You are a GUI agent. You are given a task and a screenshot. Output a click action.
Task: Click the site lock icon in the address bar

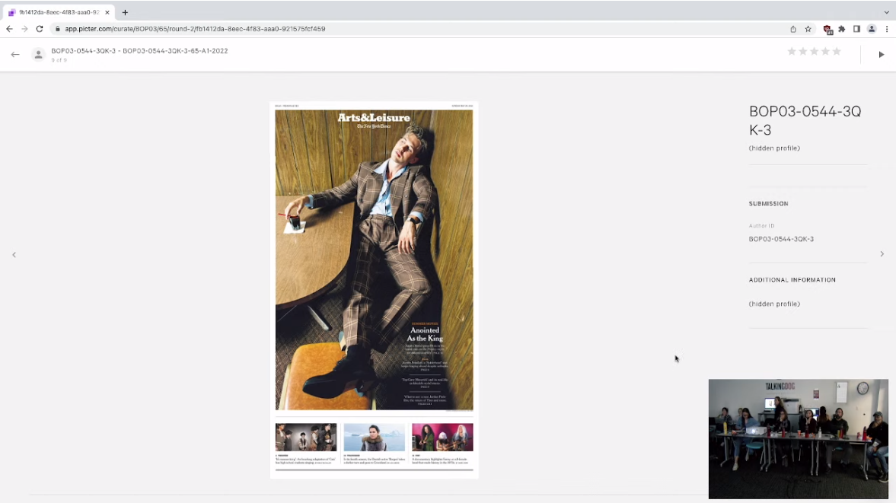coord(58,29)
